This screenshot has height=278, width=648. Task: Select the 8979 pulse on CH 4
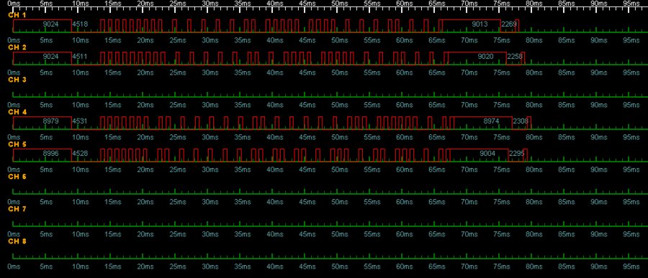(x=42, y=123)
